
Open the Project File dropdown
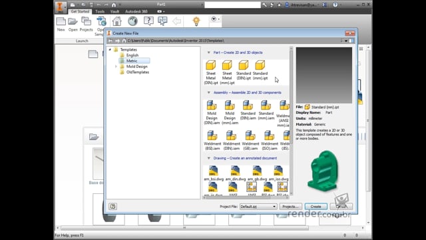(x=258, y=207)
